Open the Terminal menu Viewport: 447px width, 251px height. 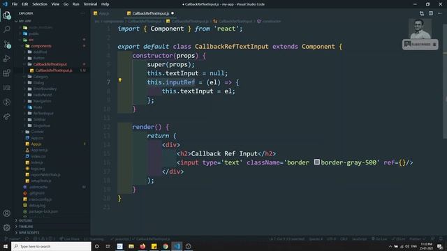[x=90, y=4]
